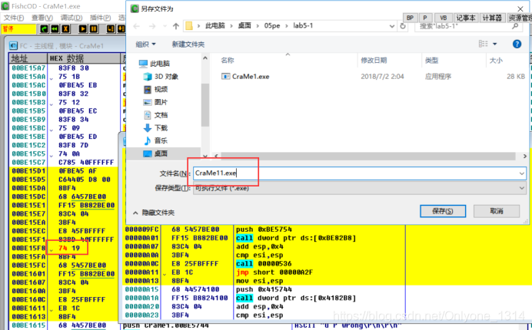
Task: Sort by the 名称 column header
Action: 228,61
